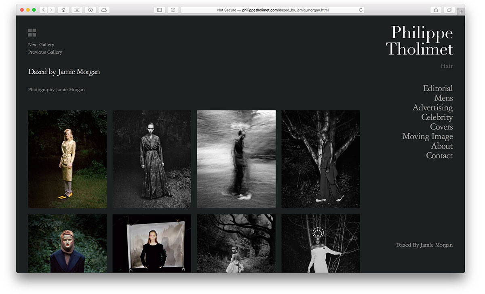Screen dimensions: 485x294
Task: Open the blurred walking figure photo
Action: (236, 159)
